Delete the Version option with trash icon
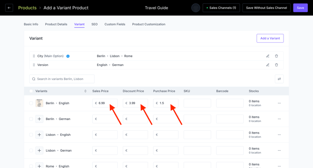313x168 pixels. (277, 65)
